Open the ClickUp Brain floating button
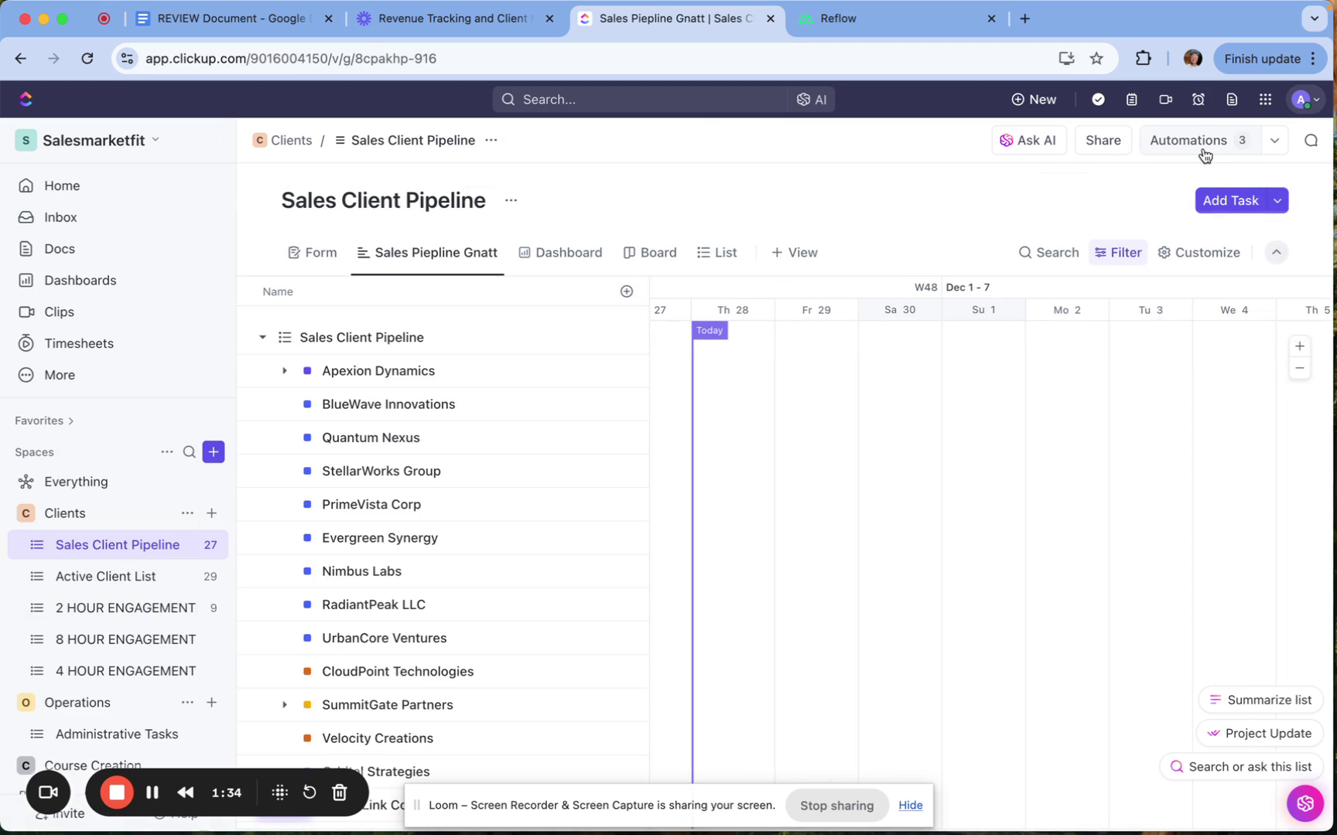This screenshot has width=1337, height=835. click(1305, 803)
